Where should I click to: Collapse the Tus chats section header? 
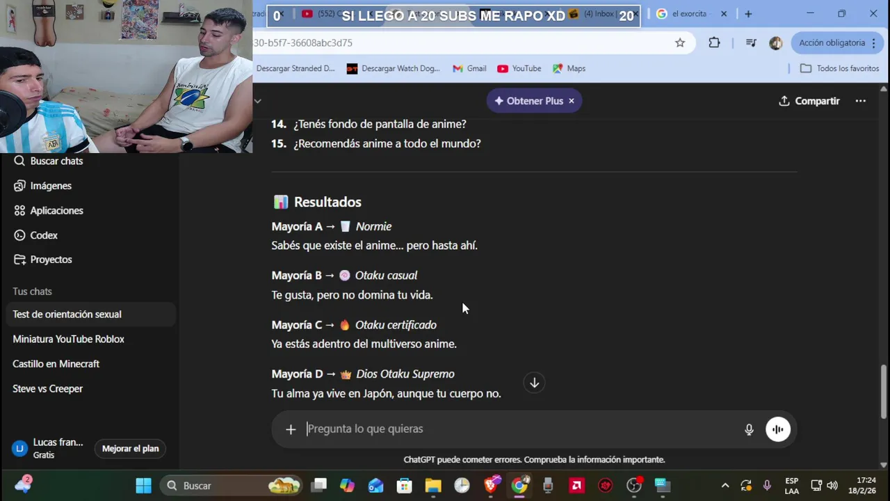(x=32, y=292)
